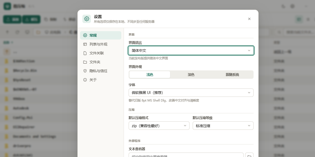The height and width of the screenshot is (157, 315).
Task: Open the 默认压缩等级 dropdown showing 标准压缩
Action: pos(223,126)
